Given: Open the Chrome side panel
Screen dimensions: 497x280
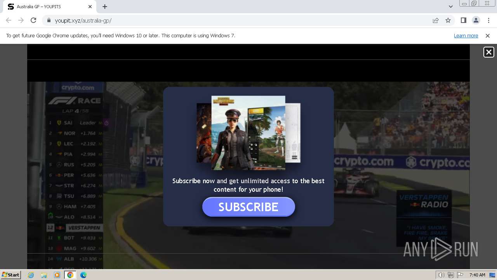Looking at the screenshot, I should [x=463, y=20].
